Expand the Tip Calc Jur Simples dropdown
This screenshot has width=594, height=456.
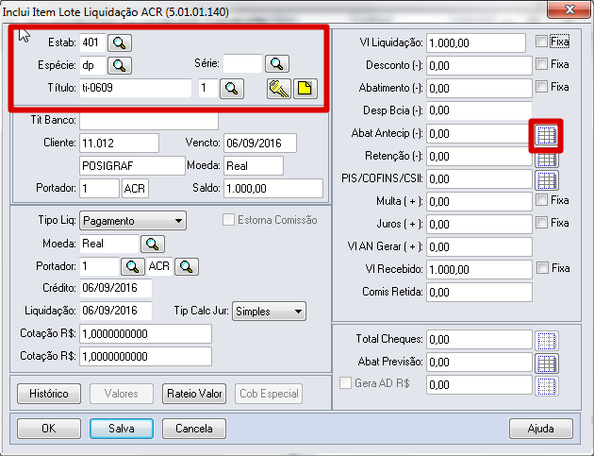pyautogui.click(x=269, y=312)
